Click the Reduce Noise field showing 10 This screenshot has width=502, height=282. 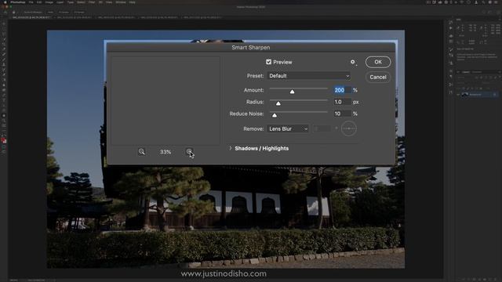(342, 114)
